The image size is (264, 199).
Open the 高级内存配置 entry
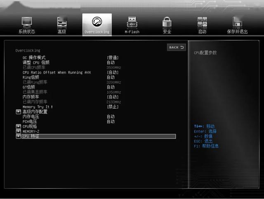coord(35,112)
